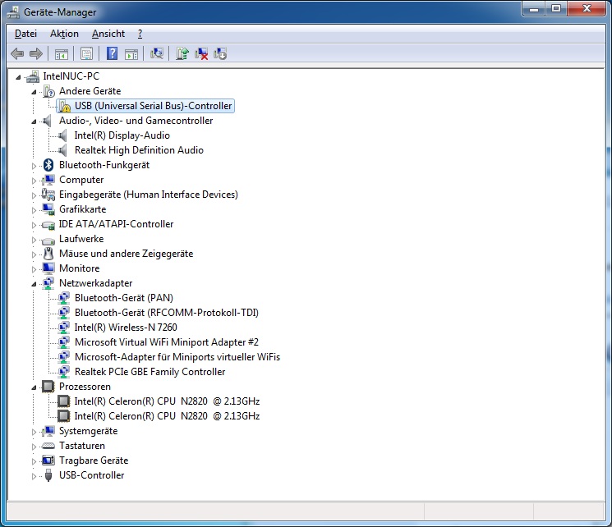612x527 pixels.
Task: Click the Update driver software icon
Action: [x=182, y=53]
